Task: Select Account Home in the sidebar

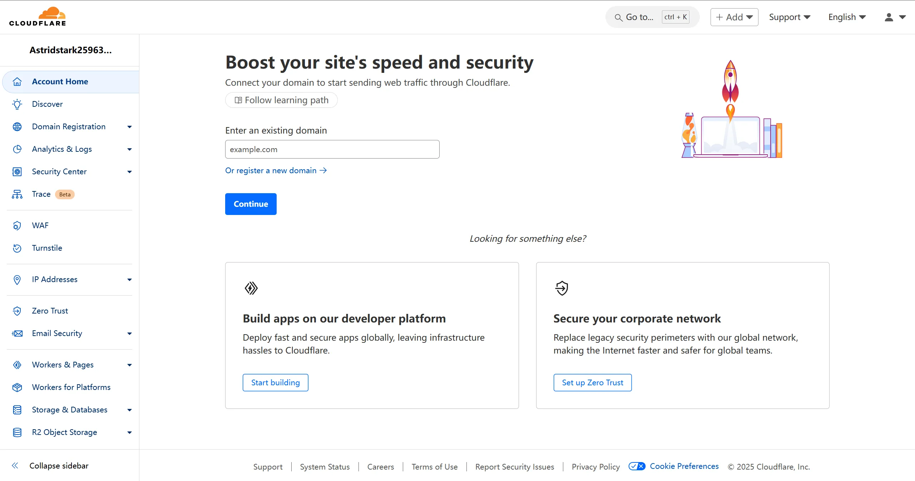Action: [x=60, y=82]
